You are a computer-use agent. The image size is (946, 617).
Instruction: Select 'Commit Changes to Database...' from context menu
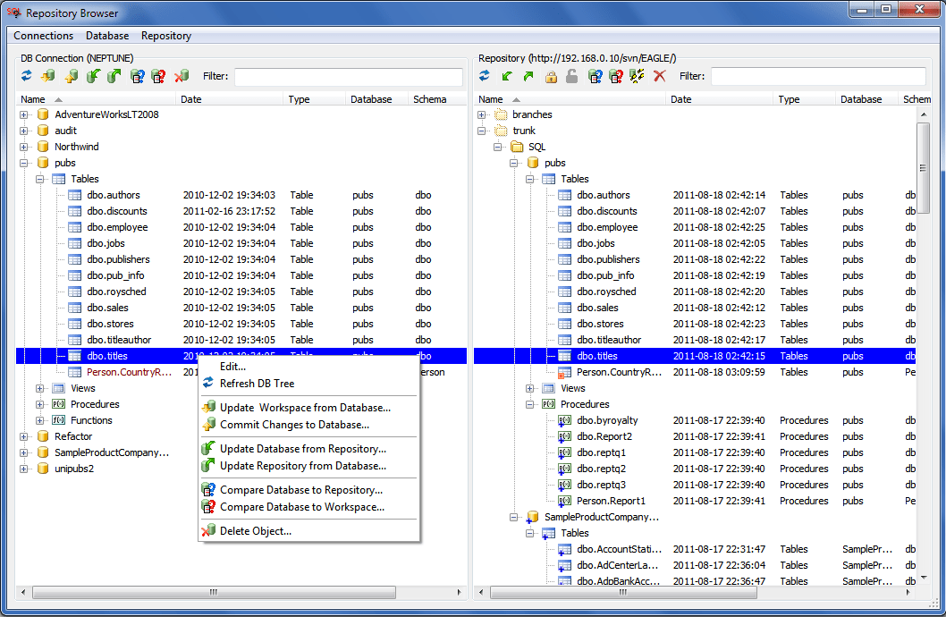pos(294,425)
